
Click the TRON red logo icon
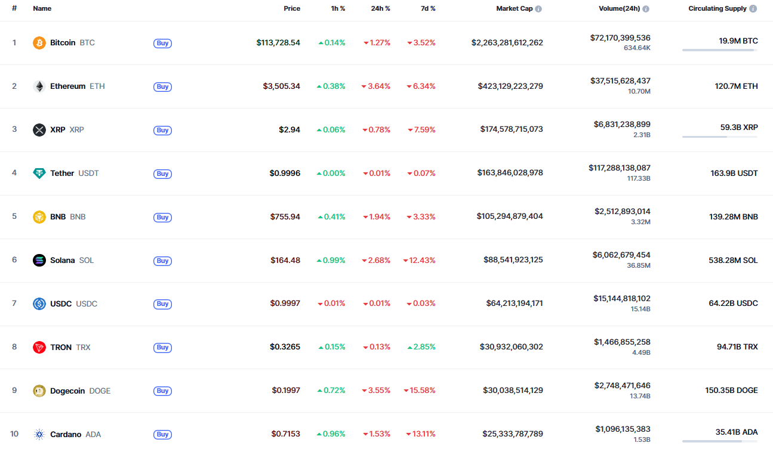coord(39,348)
